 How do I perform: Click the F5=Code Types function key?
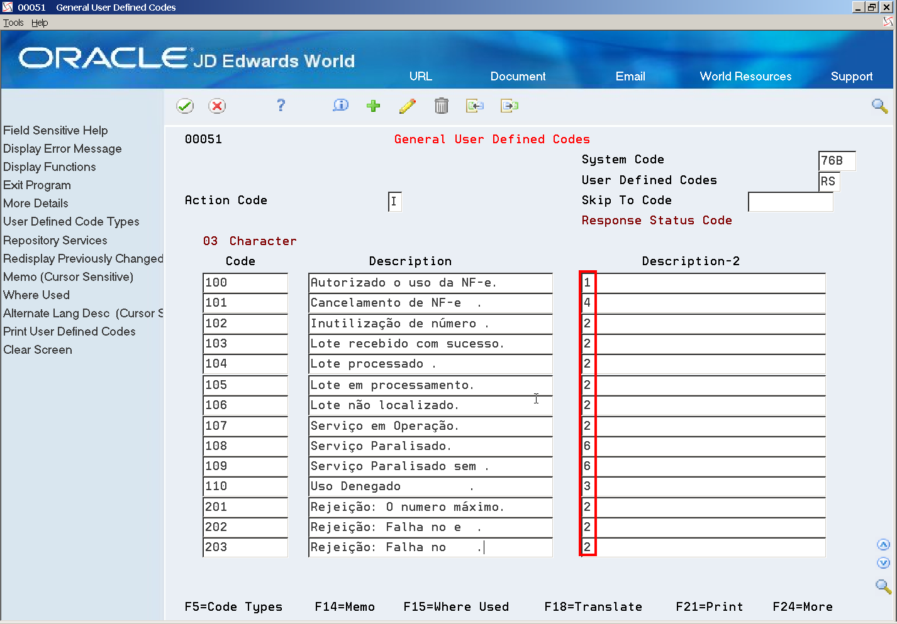pos(233,607)
